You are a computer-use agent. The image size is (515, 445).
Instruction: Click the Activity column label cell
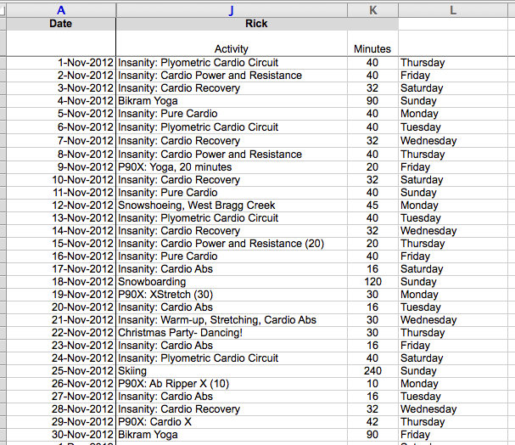pyautogui.click(x=231, y=49)
